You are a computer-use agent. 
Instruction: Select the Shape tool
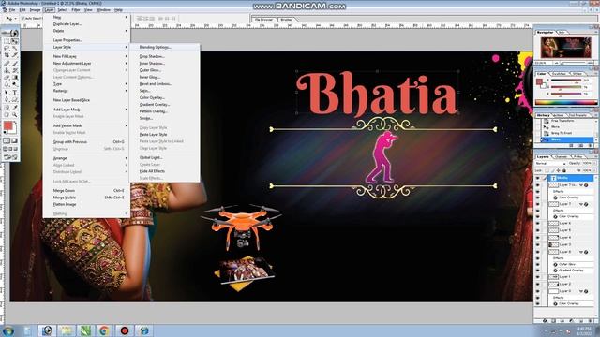15,99
